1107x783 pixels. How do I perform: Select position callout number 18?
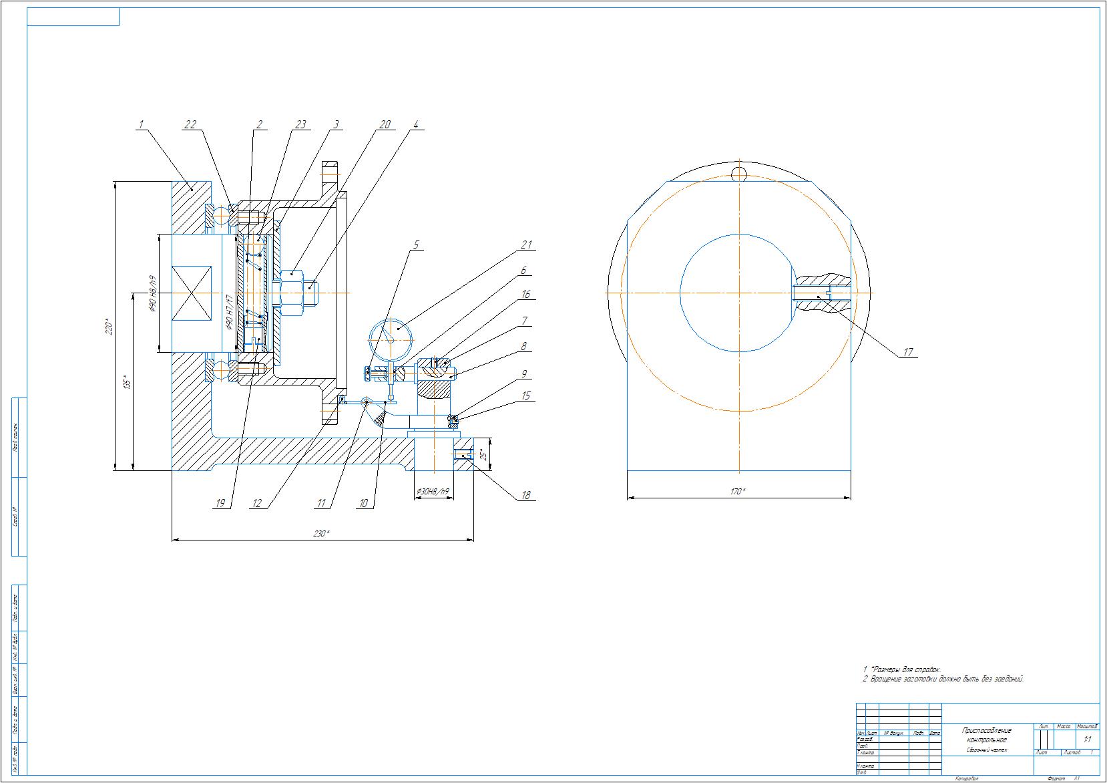click(525, 495)
